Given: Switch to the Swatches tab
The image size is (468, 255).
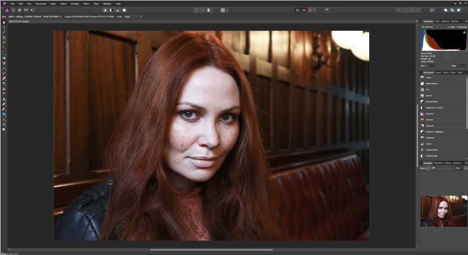Looking at the screenshot, I should click(x=445, y=21).
